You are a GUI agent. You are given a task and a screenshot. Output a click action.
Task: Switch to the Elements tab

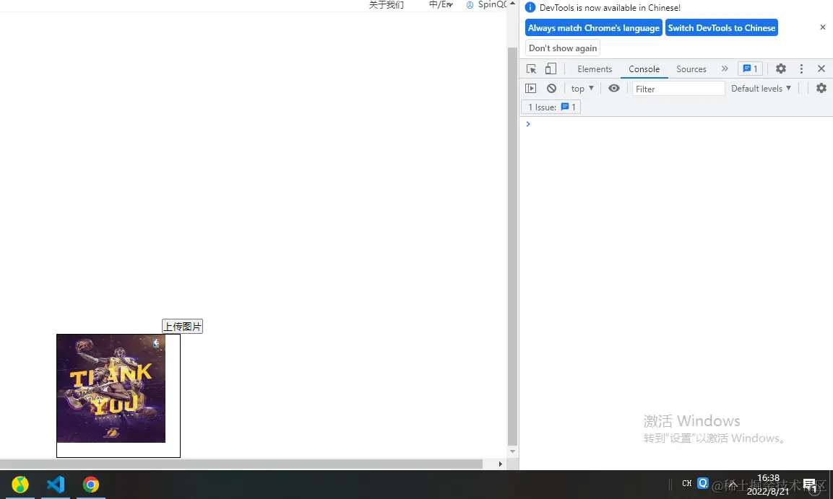595,69
